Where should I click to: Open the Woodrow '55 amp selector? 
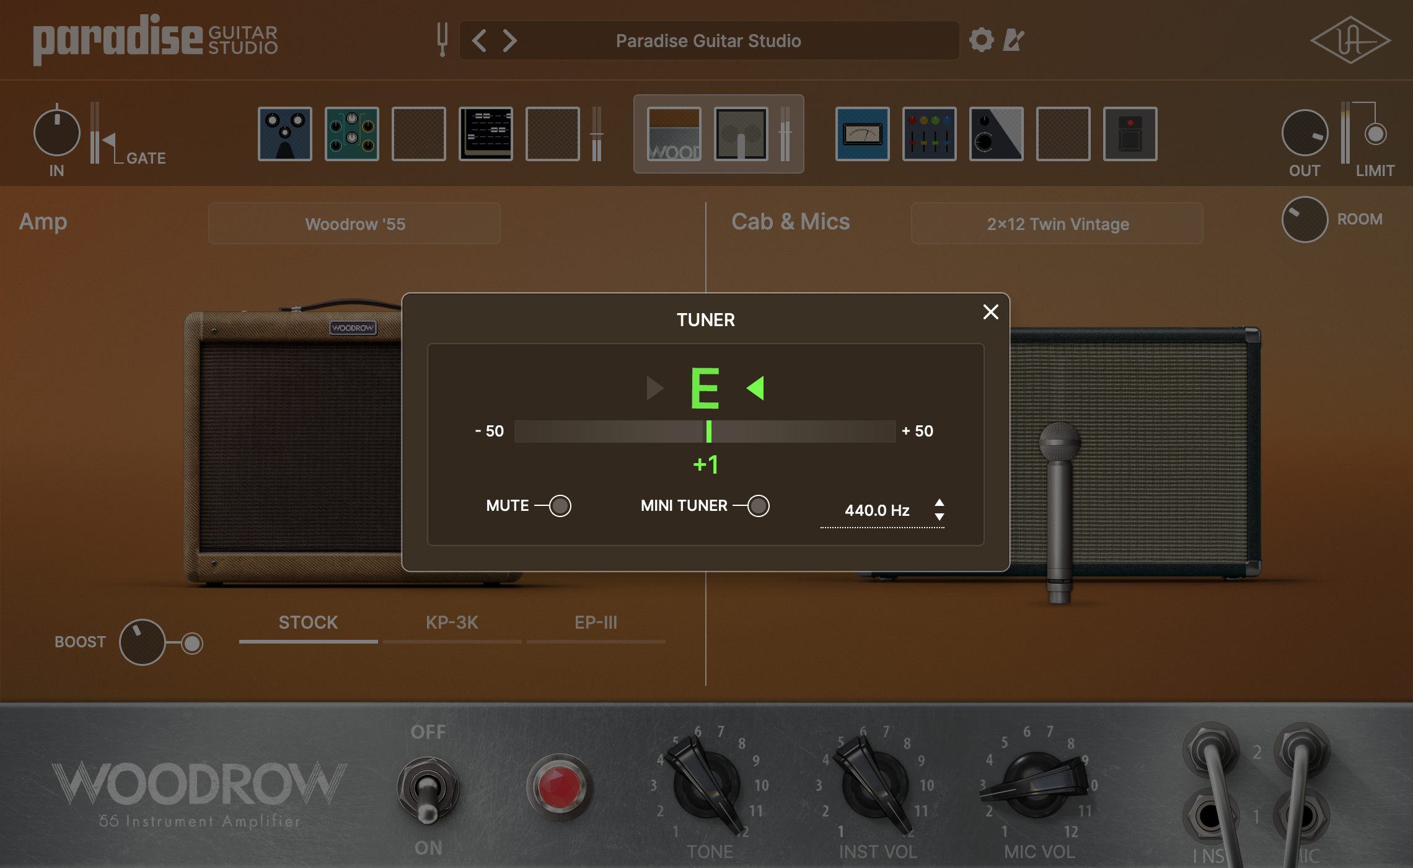pyautogui.click(x=354, y=223)
